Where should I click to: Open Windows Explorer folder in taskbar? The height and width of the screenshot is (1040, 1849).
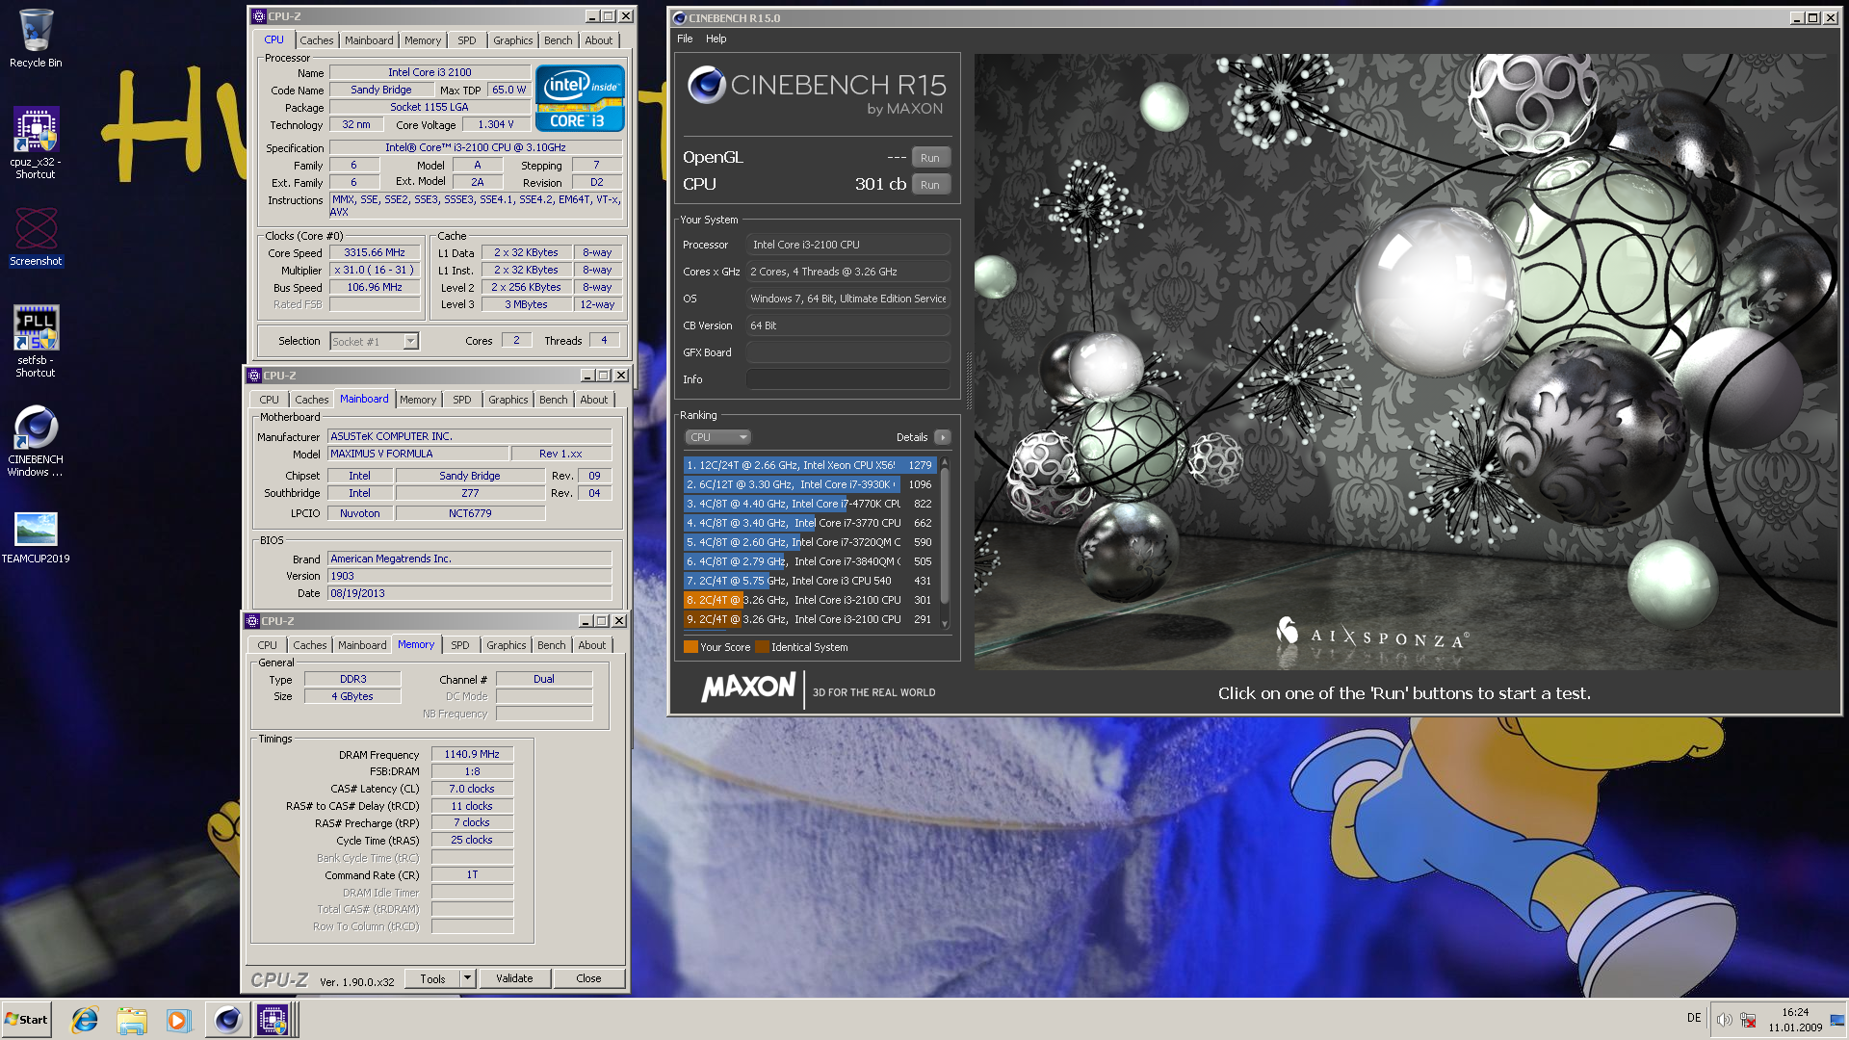pos(132,1020)
